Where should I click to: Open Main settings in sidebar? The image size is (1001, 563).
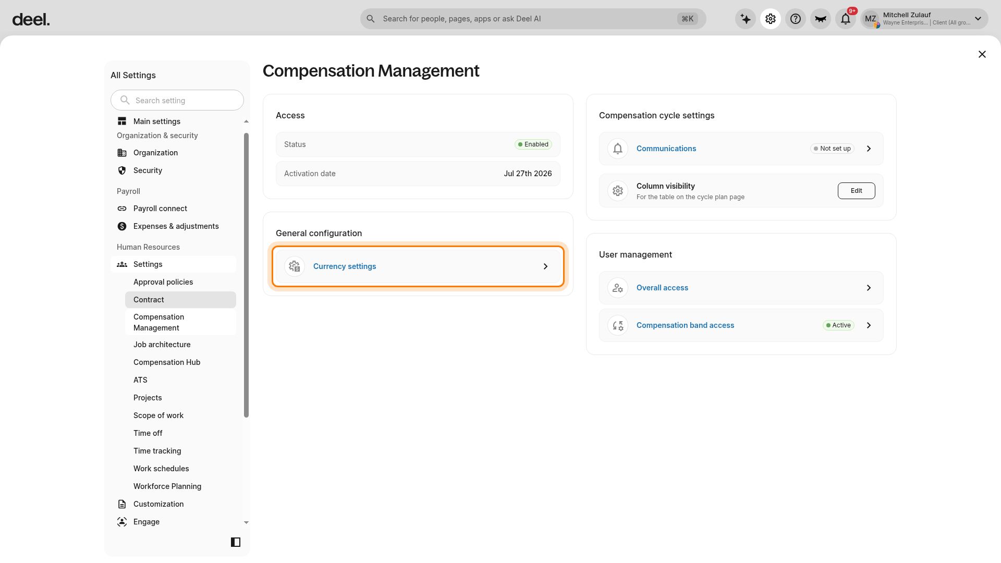coord(174,121)
